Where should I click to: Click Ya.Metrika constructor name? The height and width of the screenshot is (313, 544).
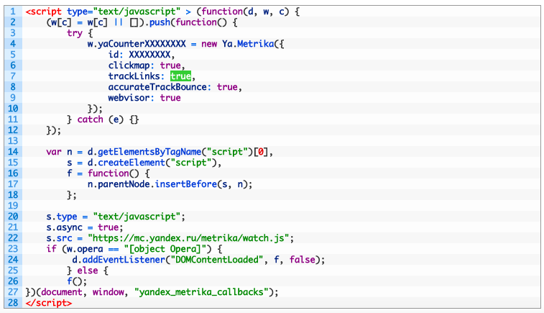[x=248, y=44]
